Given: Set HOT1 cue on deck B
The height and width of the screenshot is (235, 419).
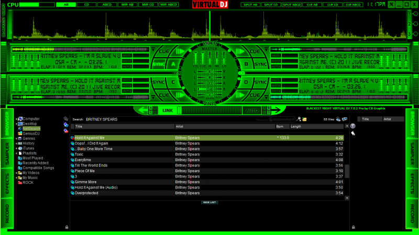Looking at the screenshot, I should [x=276, y=55].
